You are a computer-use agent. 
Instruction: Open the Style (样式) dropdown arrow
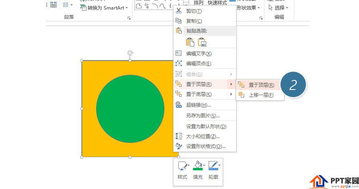(x=189, y=165)
